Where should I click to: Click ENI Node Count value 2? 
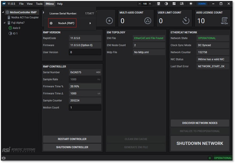click(x=149, y=45)
